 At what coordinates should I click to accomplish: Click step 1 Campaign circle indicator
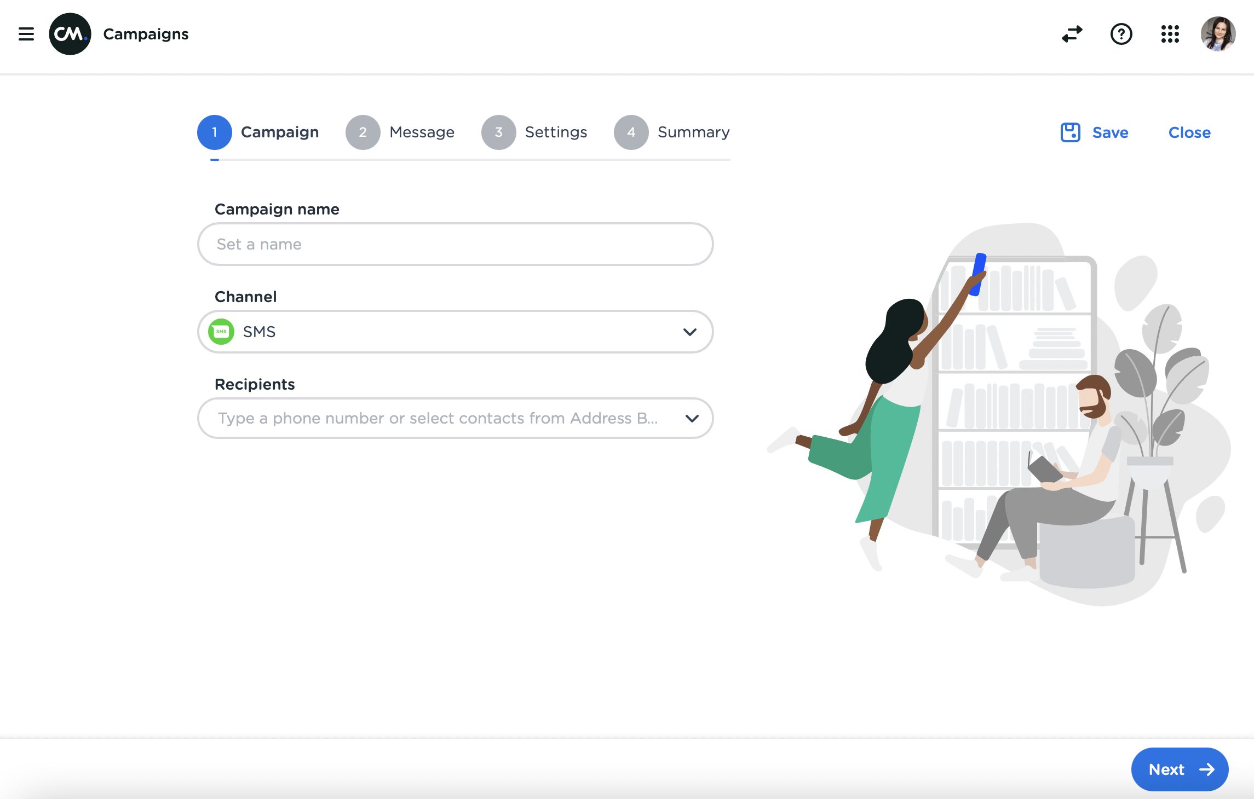click(x=214, y=131)
